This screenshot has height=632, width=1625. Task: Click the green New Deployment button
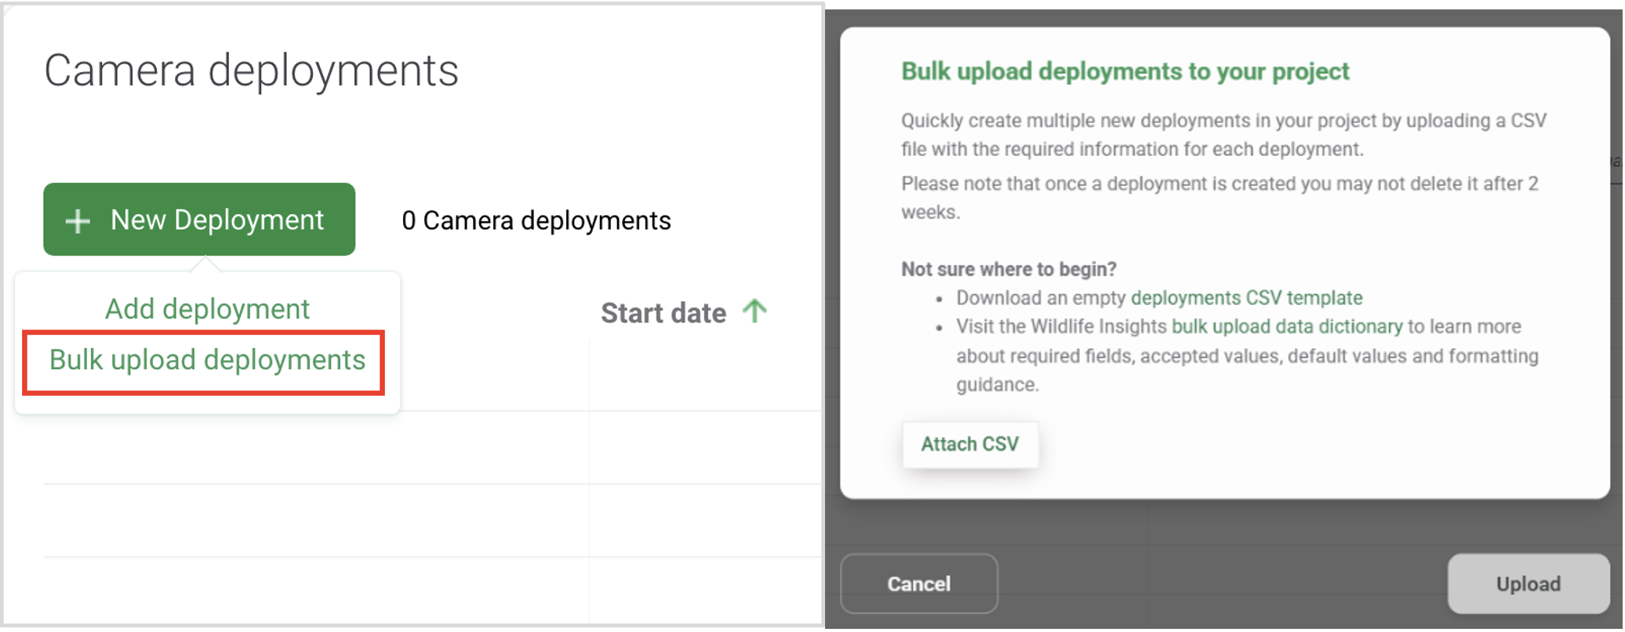click(199, 220)
